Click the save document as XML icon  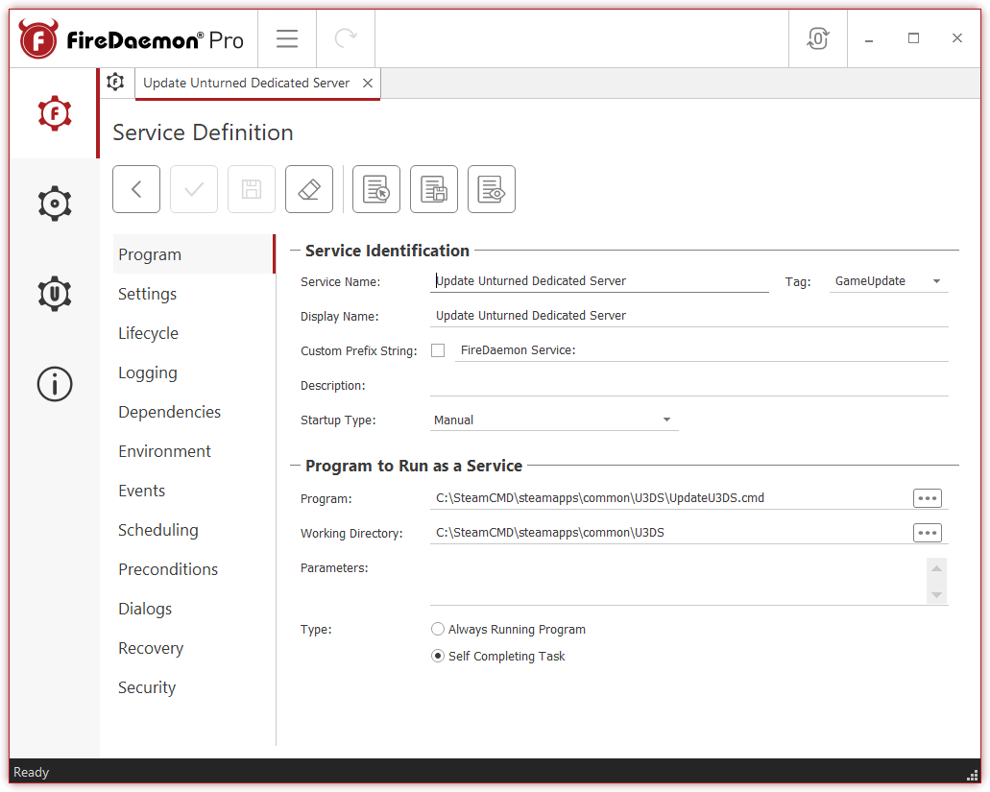point(434,189)
